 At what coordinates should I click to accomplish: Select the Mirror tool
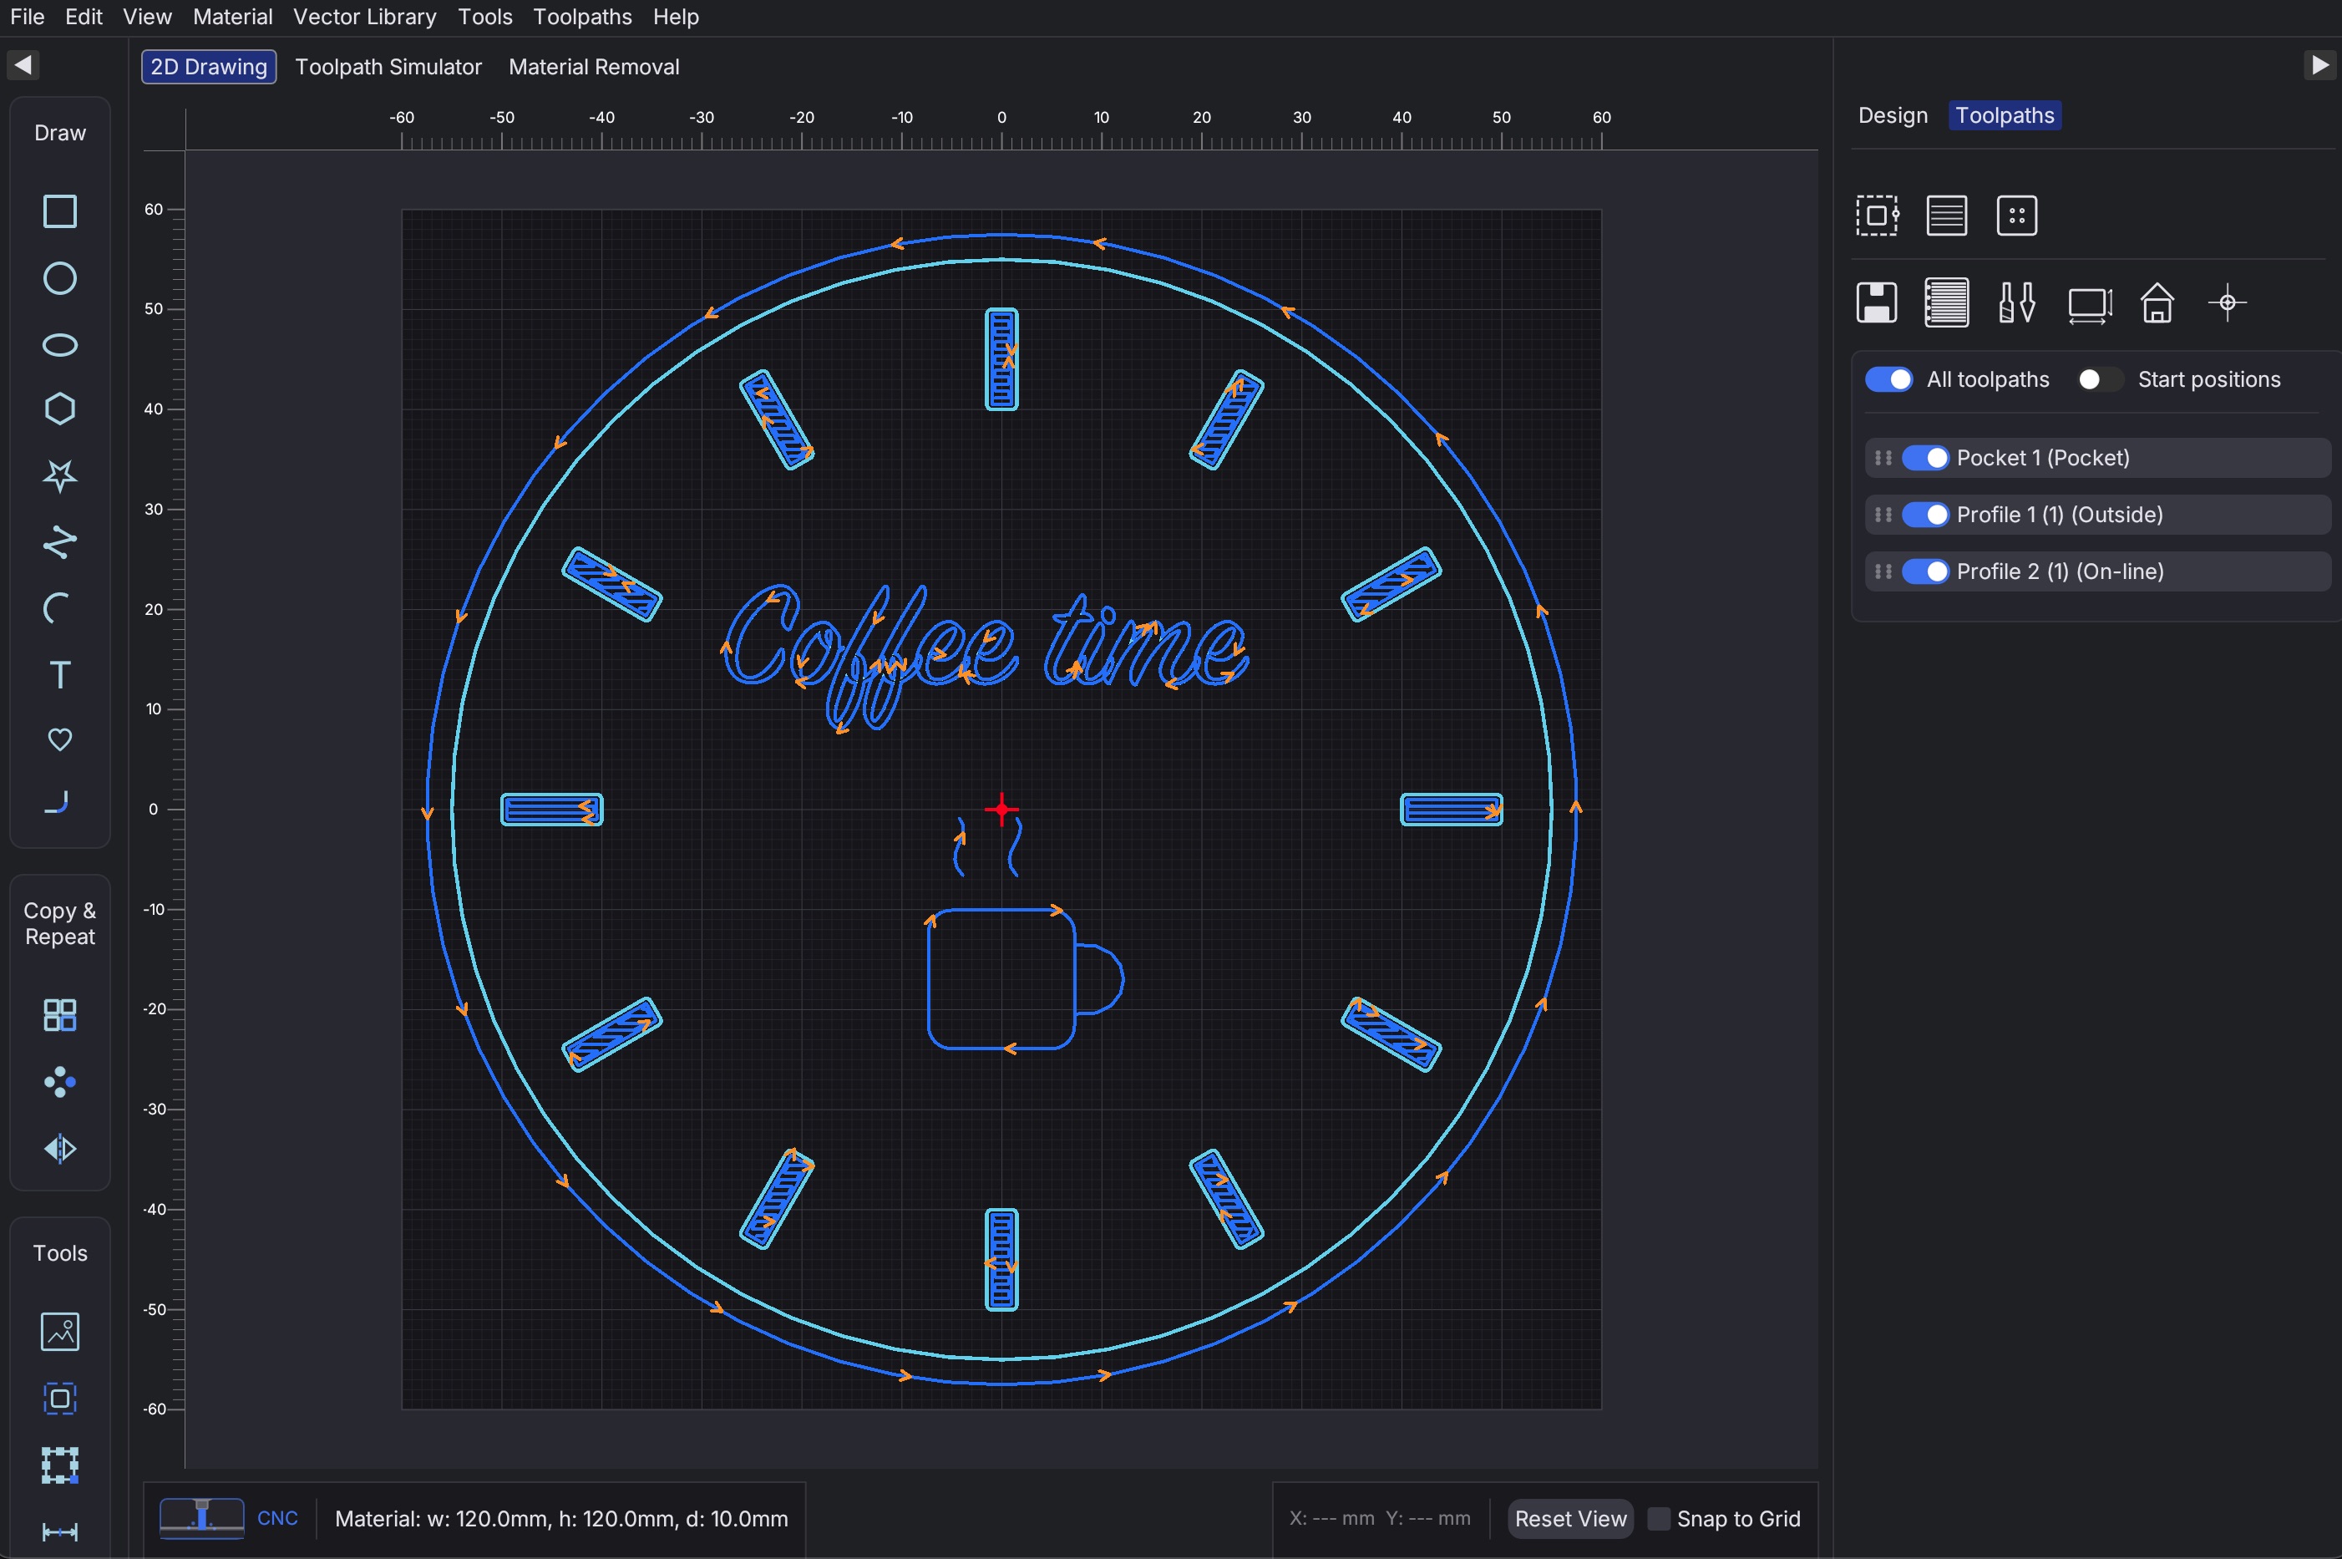59,1150
